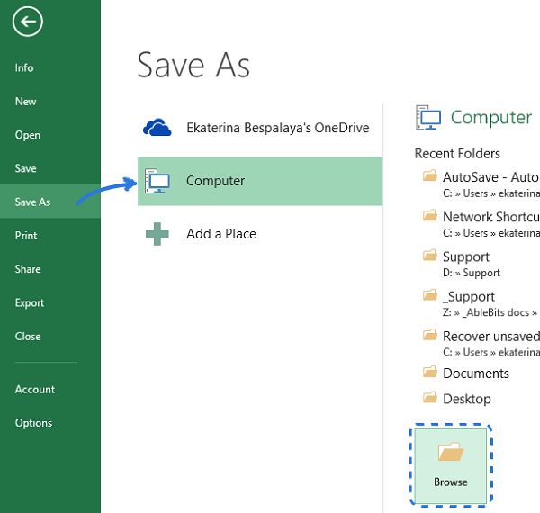Open the Account page

point(35,390)
